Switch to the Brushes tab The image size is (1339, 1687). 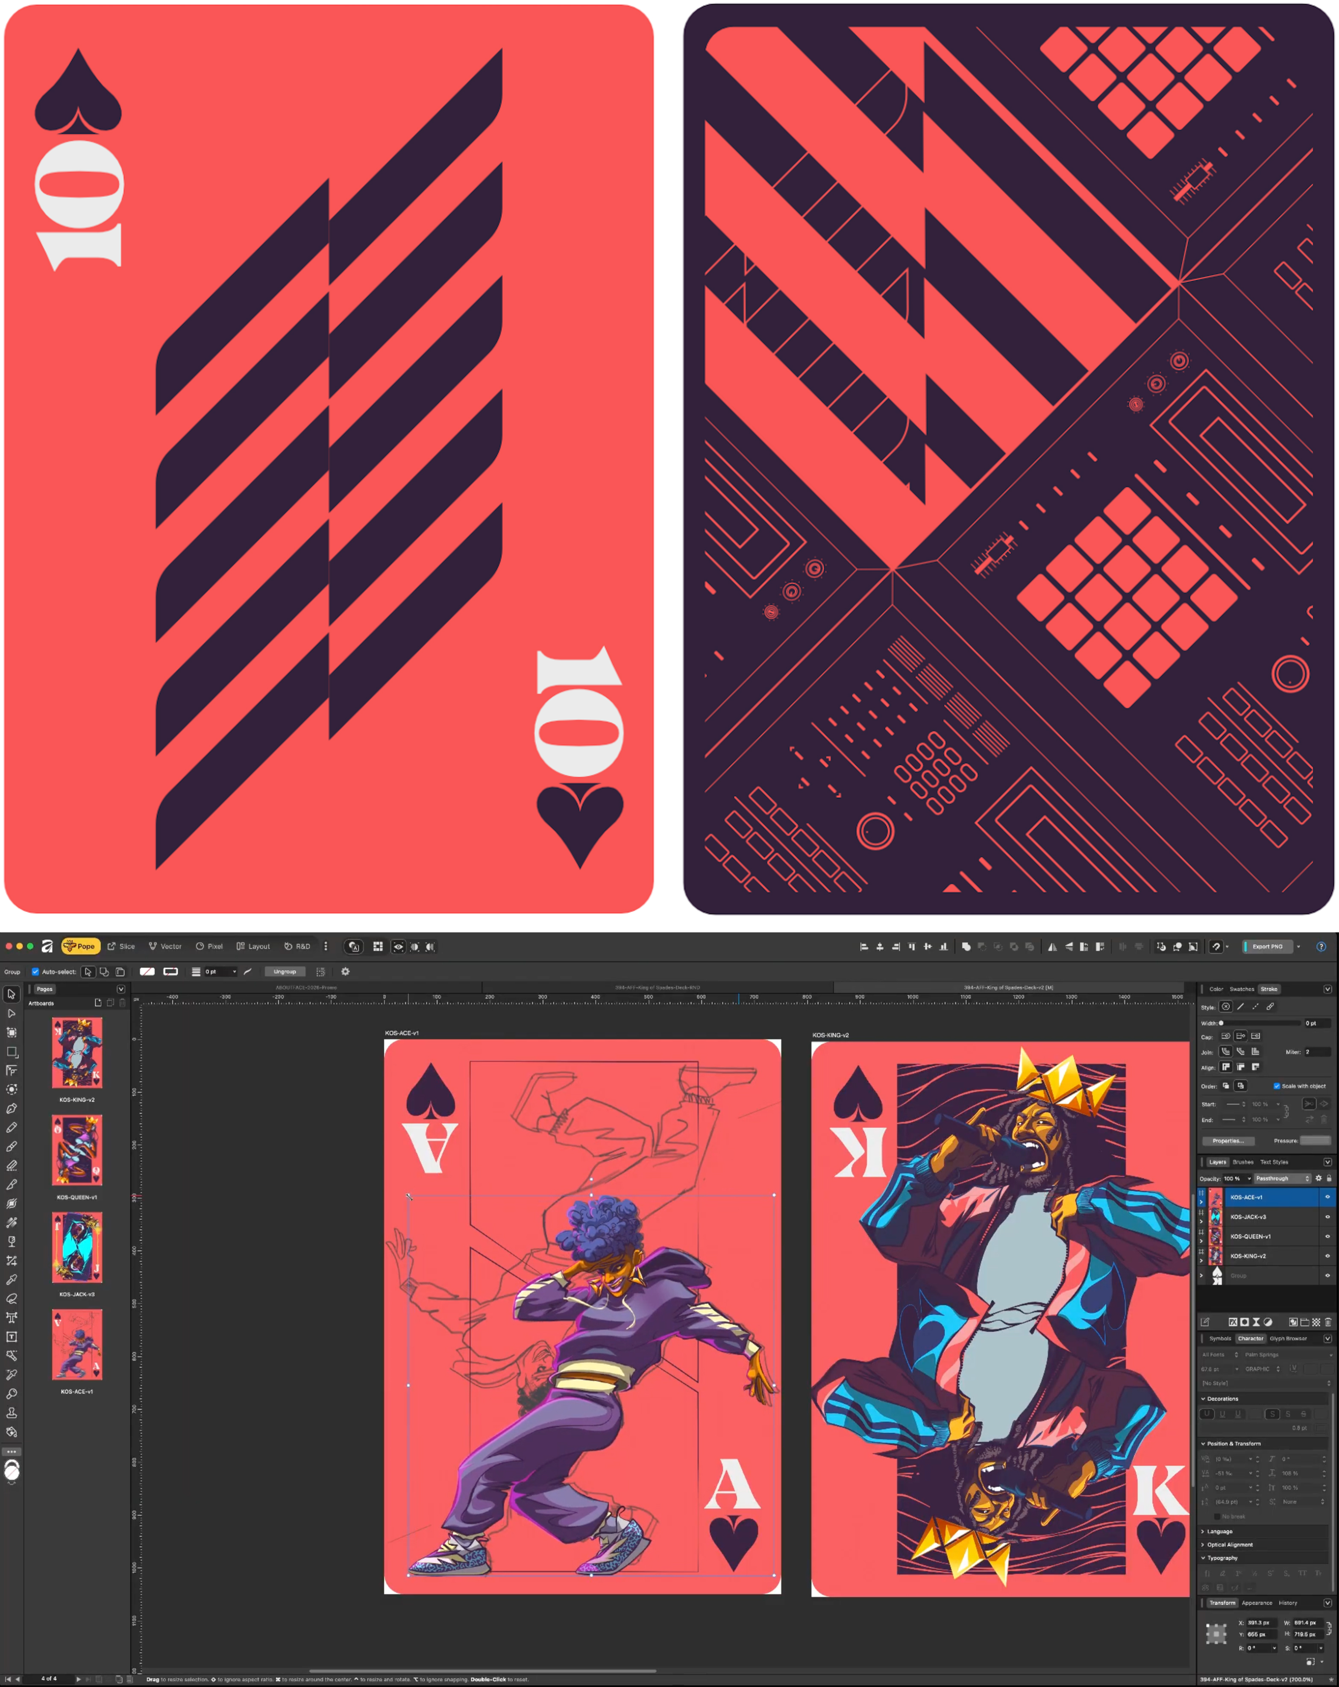point(1243,1162)
